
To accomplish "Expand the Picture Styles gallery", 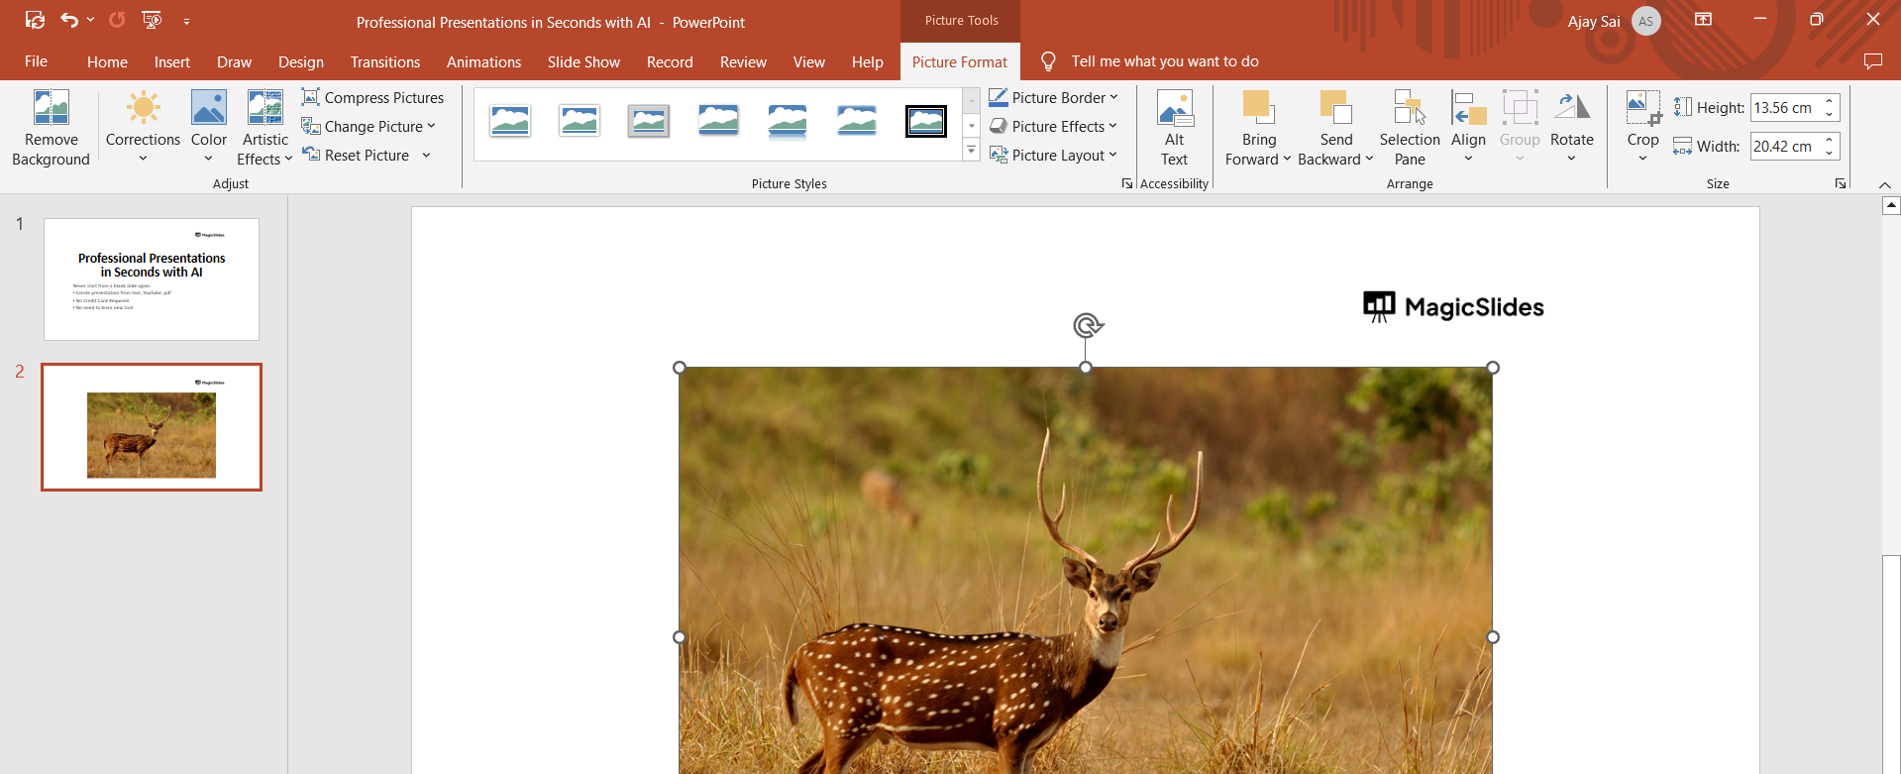I will (x=971, y=151).
